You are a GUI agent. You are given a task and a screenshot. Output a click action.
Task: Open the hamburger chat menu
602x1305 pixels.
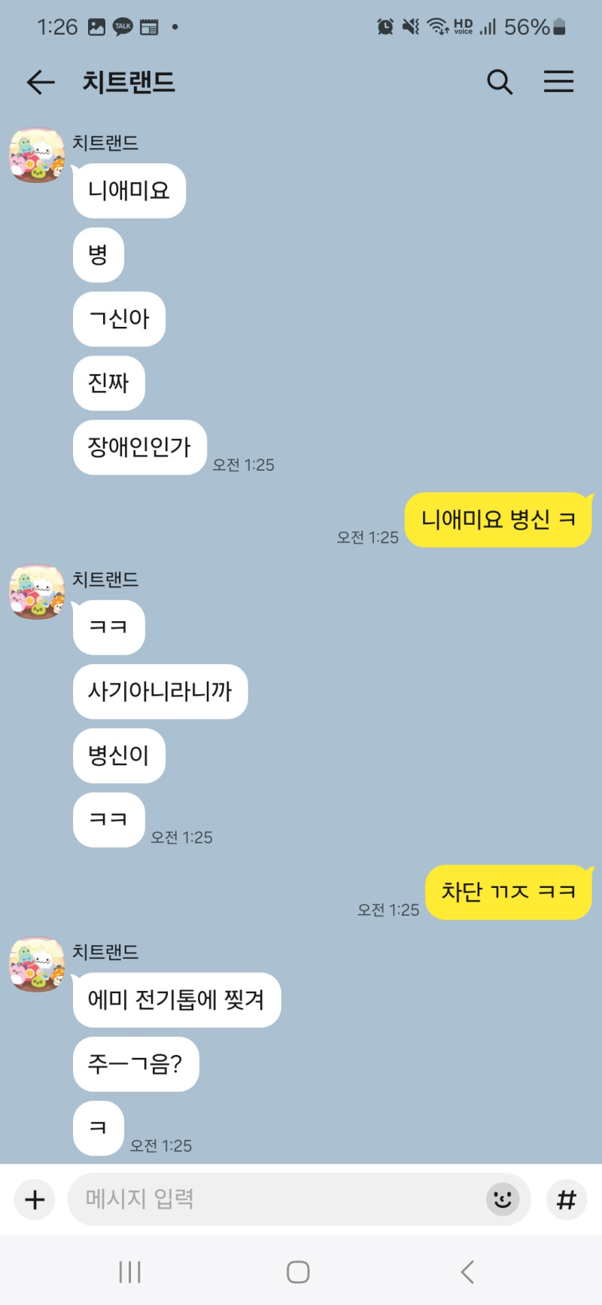[558, 81]
